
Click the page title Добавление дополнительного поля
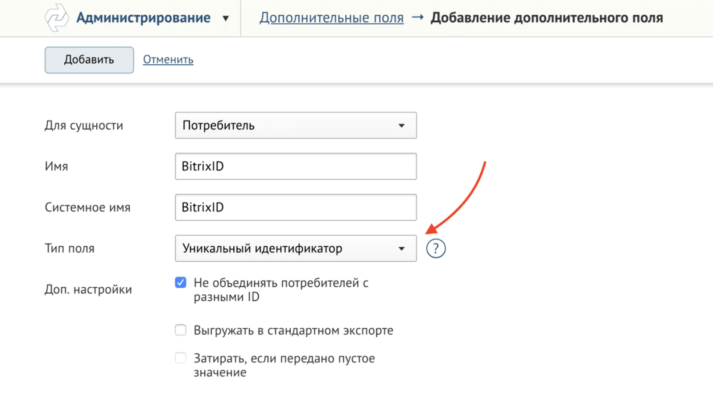click(547, 18)
